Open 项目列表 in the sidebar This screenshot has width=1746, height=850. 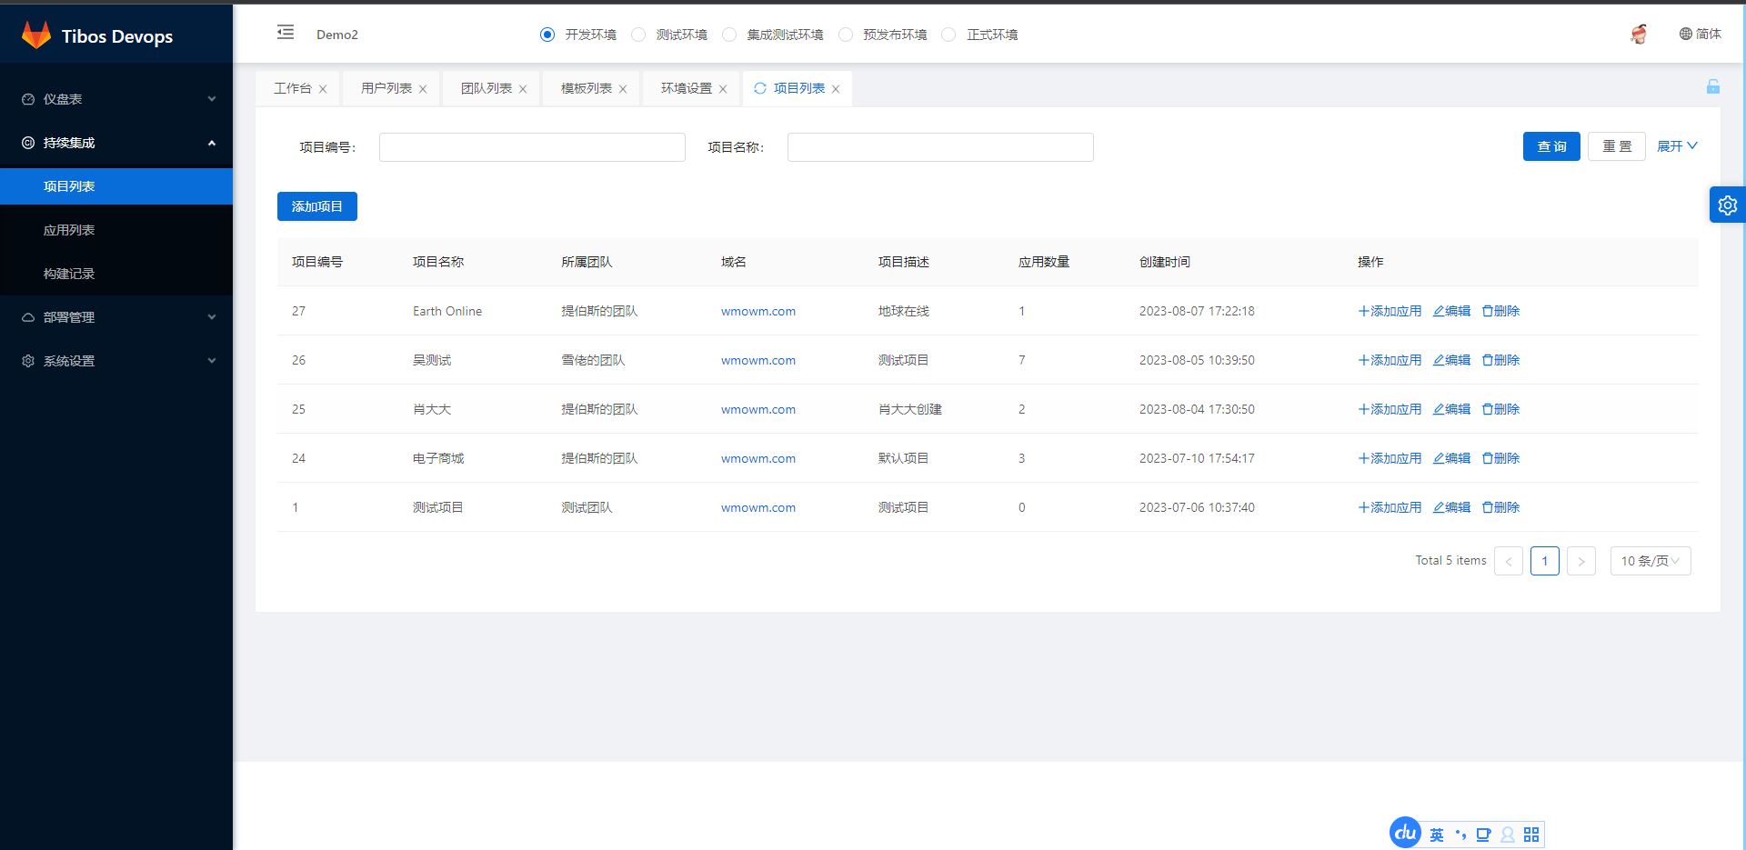116,186
